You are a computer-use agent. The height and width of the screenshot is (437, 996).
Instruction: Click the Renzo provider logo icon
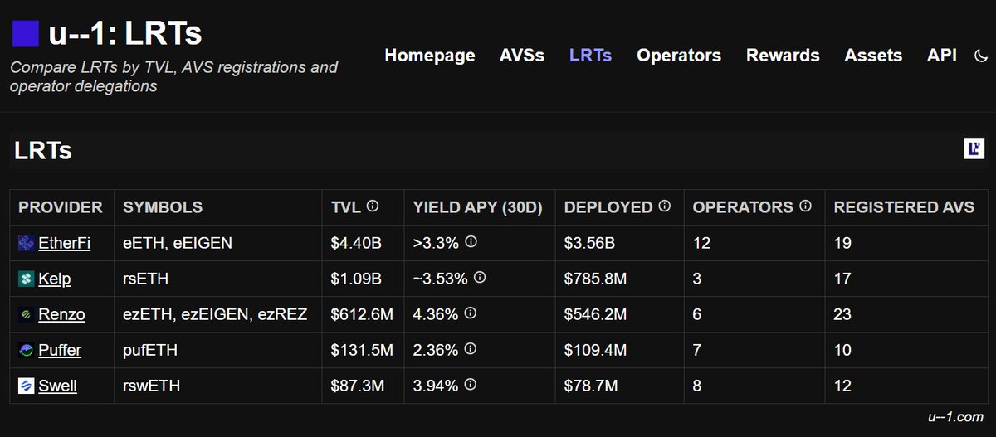click(26, 314)
